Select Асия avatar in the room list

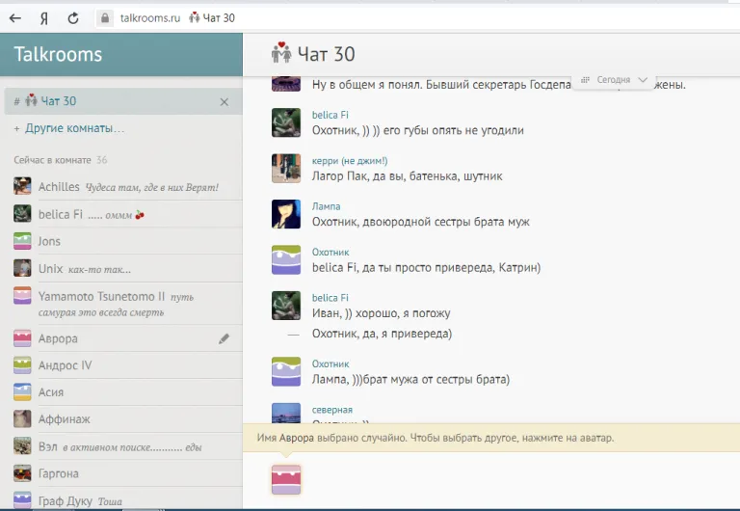22,392
